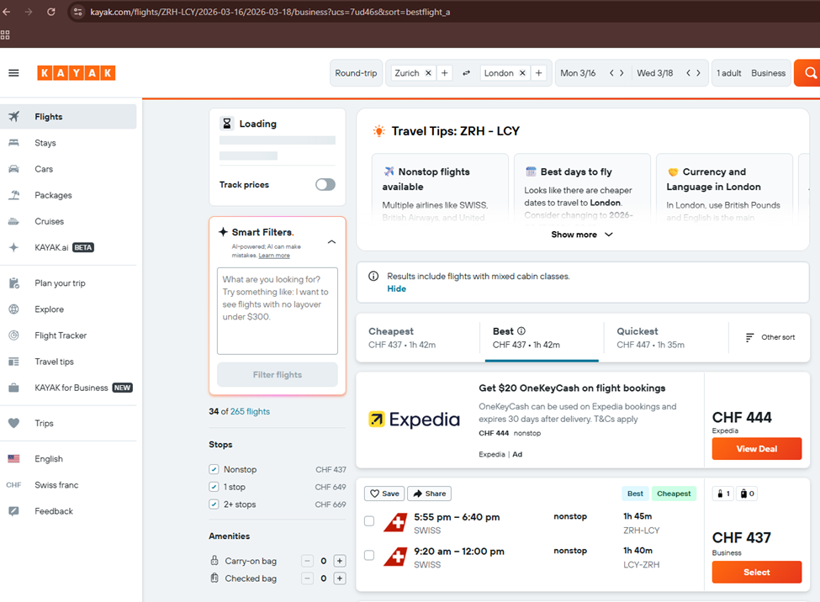Check the 5:55 pm SWISS flight checkbox
Viewport: 820px width, 602px height.
click(x=369, y=521)
